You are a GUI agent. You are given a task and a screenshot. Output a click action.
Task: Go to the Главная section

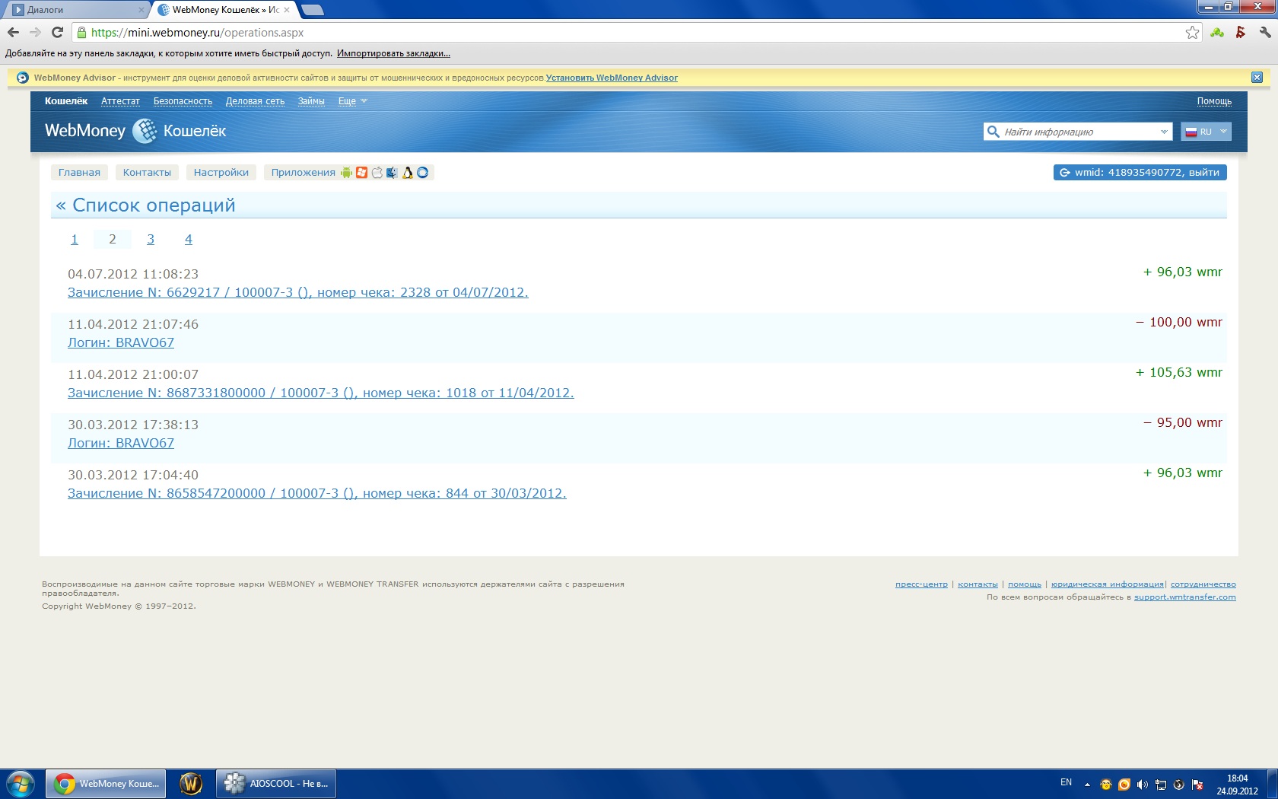[79, 173]
